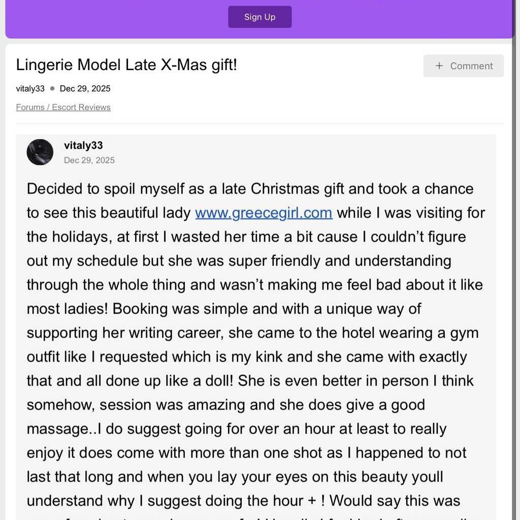Click the plus icon beside Comment
Screen dimensions: 520x520
pos(439,66)
